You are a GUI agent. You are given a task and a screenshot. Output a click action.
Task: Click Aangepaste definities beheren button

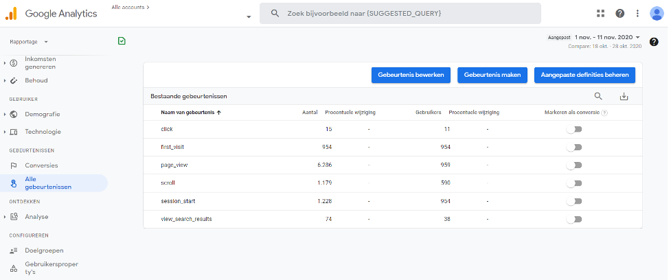point(584,75)
